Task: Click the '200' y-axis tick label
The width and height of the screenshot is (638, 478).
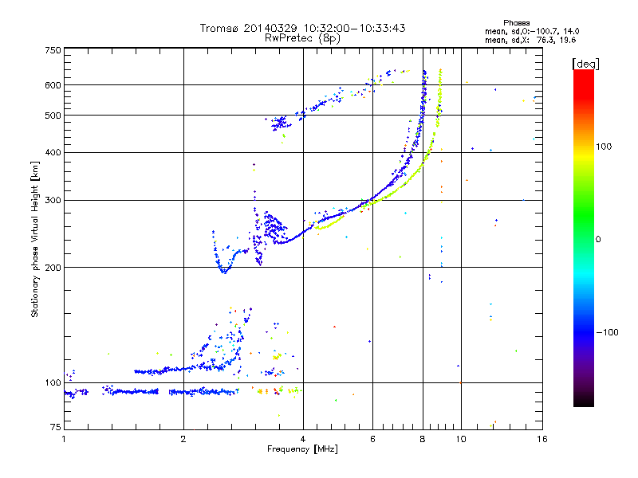Action: 53,268
